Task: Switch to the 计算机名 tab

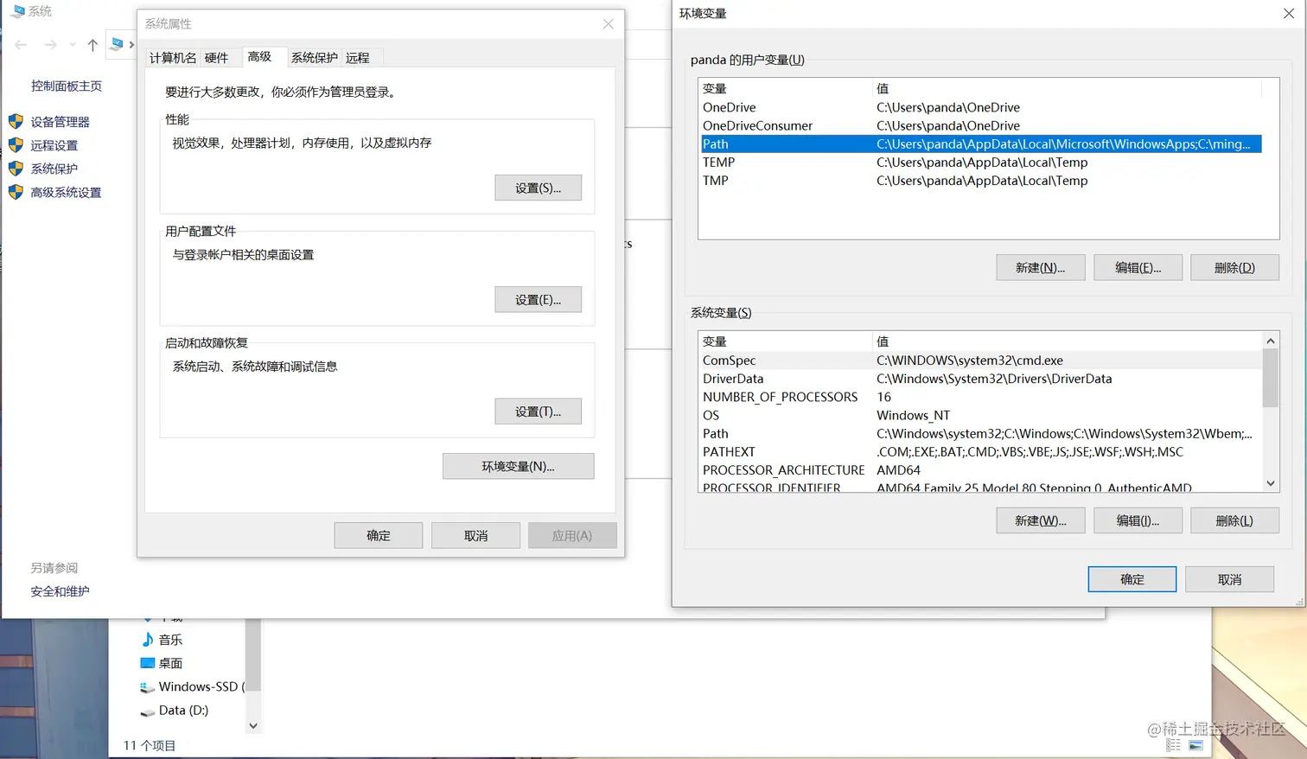Action: click(x=173, y=58)
